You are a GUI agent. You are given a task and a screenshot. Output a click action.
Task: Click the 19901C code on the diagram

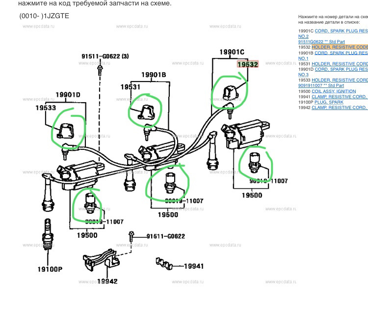click(x=232, y=52)
